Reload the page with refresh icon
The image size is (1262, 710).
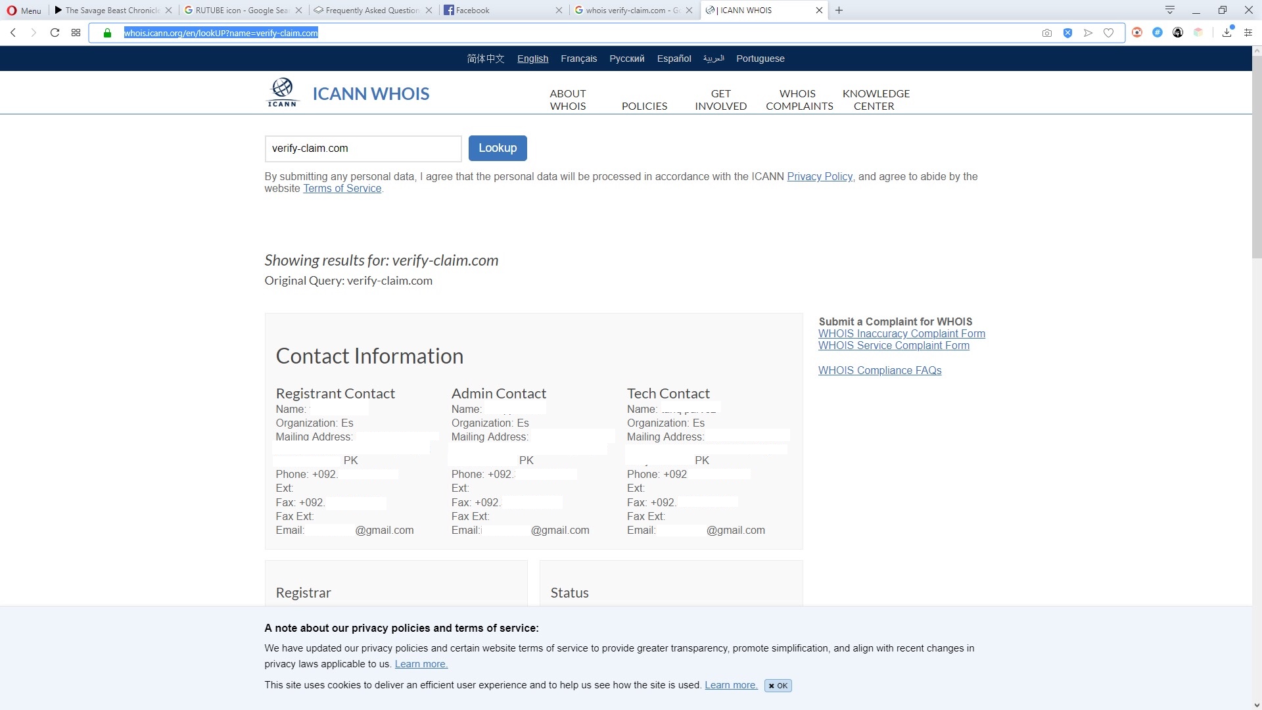pos(55,33)
